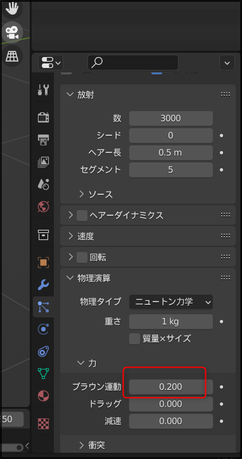The width and height of the screenshot is (242, 459).
Task: Expand the ソース subpanel
Action: (x=82, y=194)
